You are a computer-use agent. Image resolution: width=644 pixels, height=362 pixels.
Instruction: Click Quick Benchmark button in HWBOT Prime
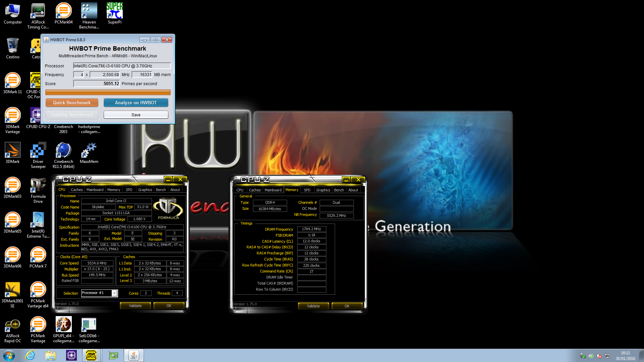(x=72, y=103)
